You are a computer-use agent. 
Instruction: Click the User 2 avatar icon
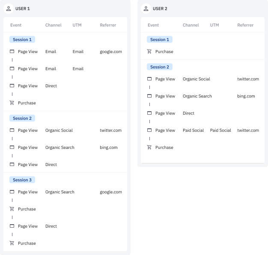[146, 9]
